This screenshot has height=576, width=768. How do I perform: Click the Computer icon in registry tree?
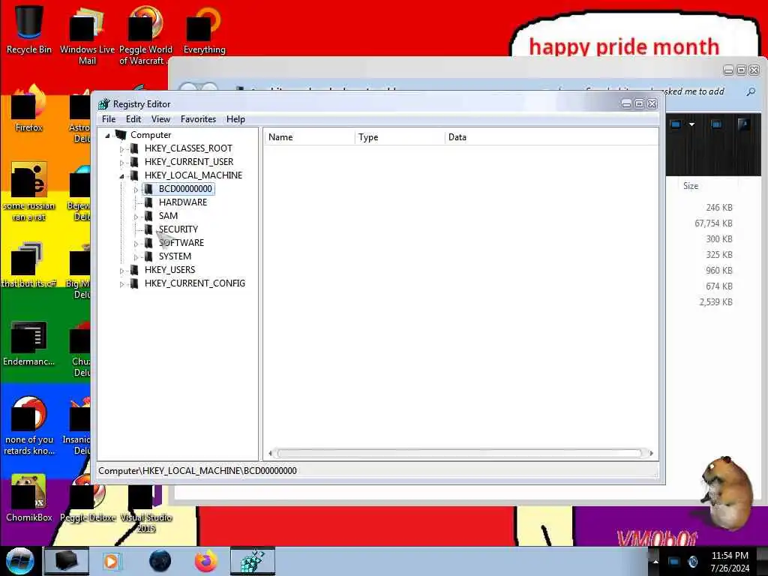tap(121, 135)
